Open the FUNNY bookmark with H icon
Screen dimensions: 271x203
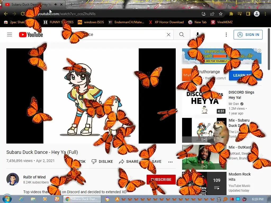(x=58, y=22)
